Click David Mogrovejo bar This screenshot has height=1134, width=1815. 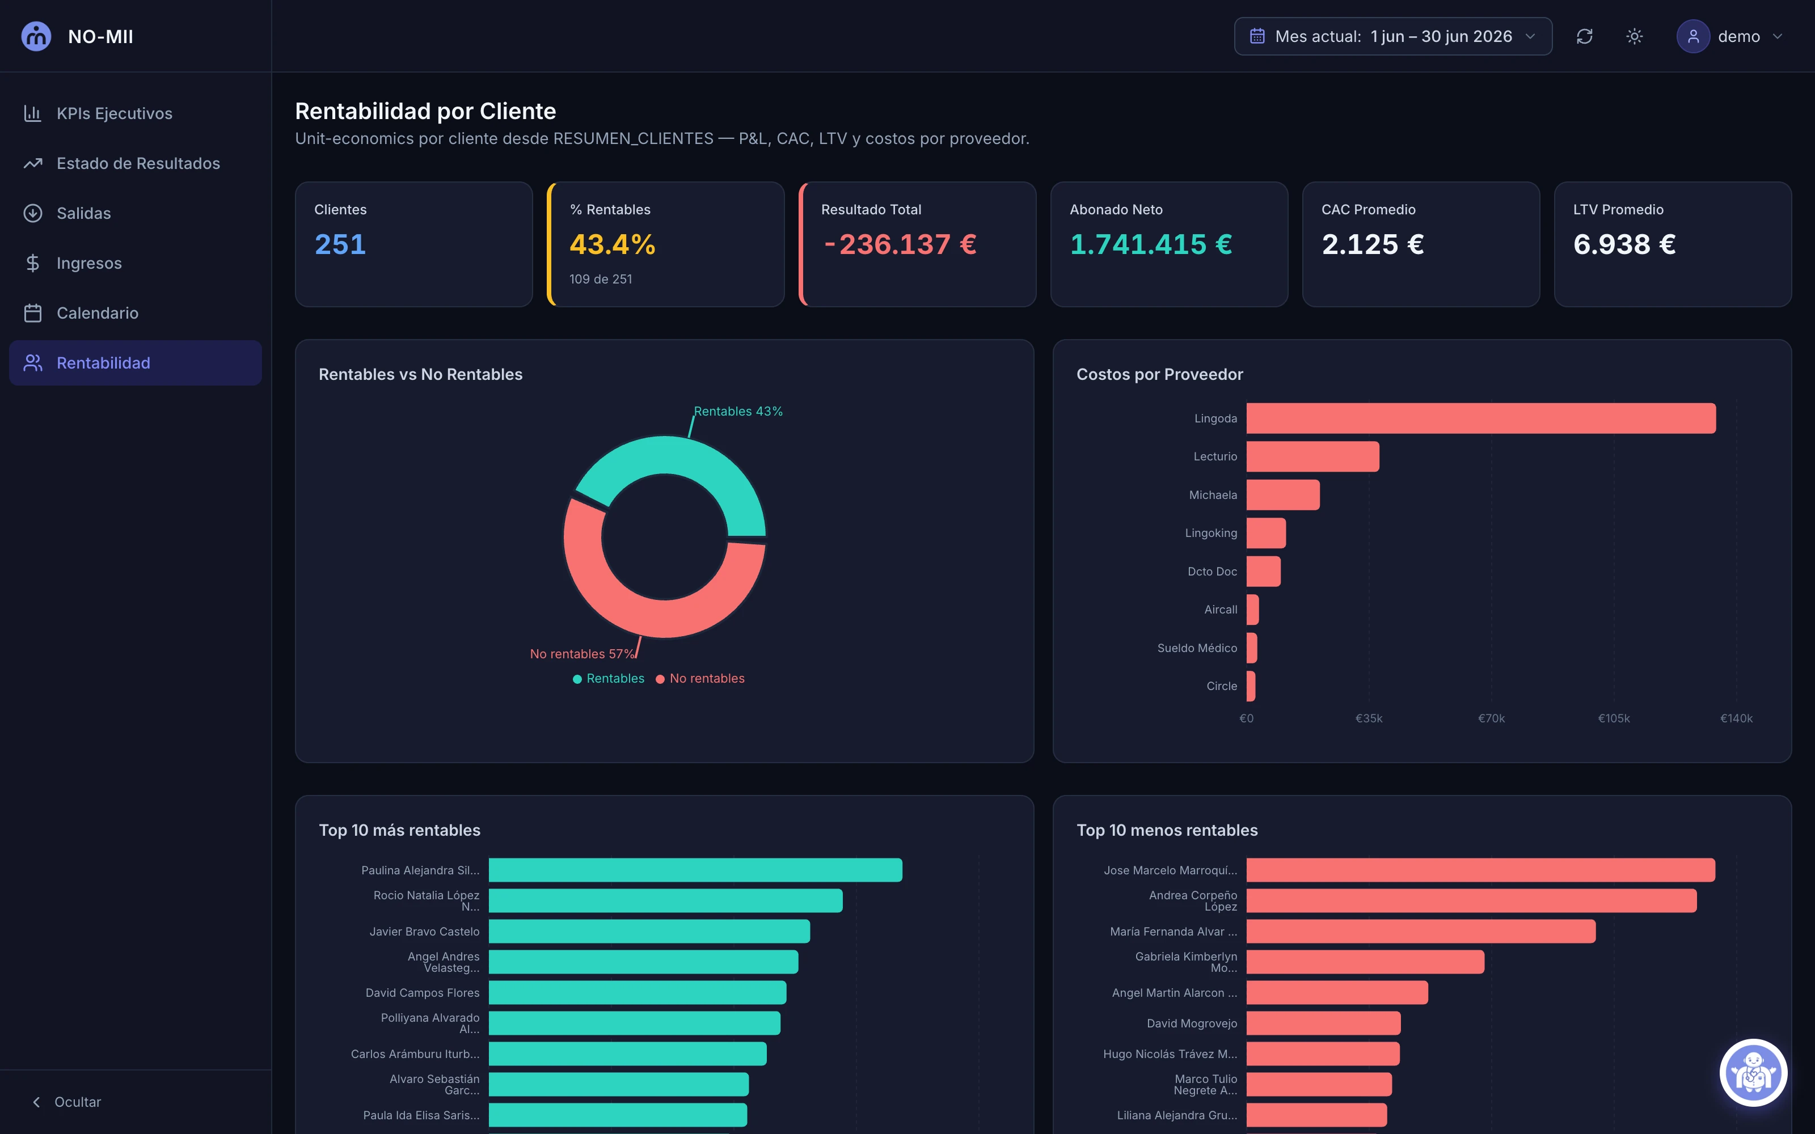tap(1323, 1023)
